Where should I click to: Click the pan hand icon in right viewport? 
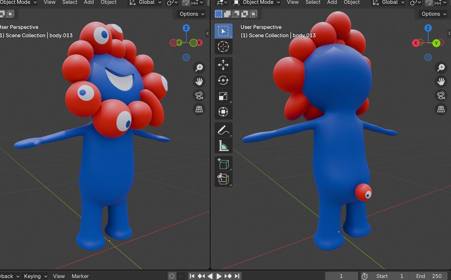[441, 81]
